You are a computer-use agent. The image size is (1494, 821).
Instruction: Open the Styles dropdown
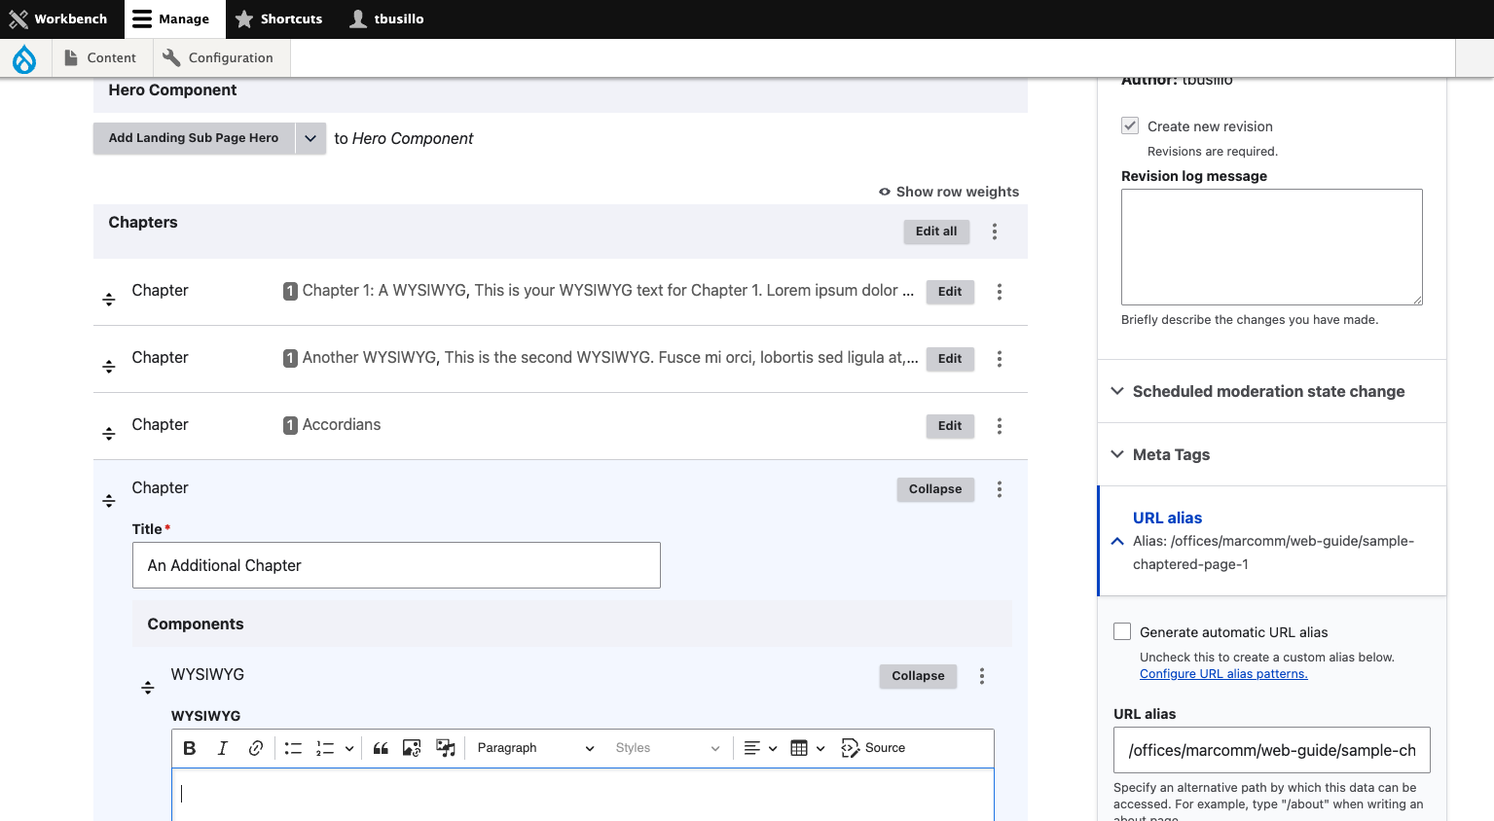[668, 748]
